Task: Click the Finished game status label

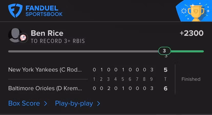Action: [191, 79]
